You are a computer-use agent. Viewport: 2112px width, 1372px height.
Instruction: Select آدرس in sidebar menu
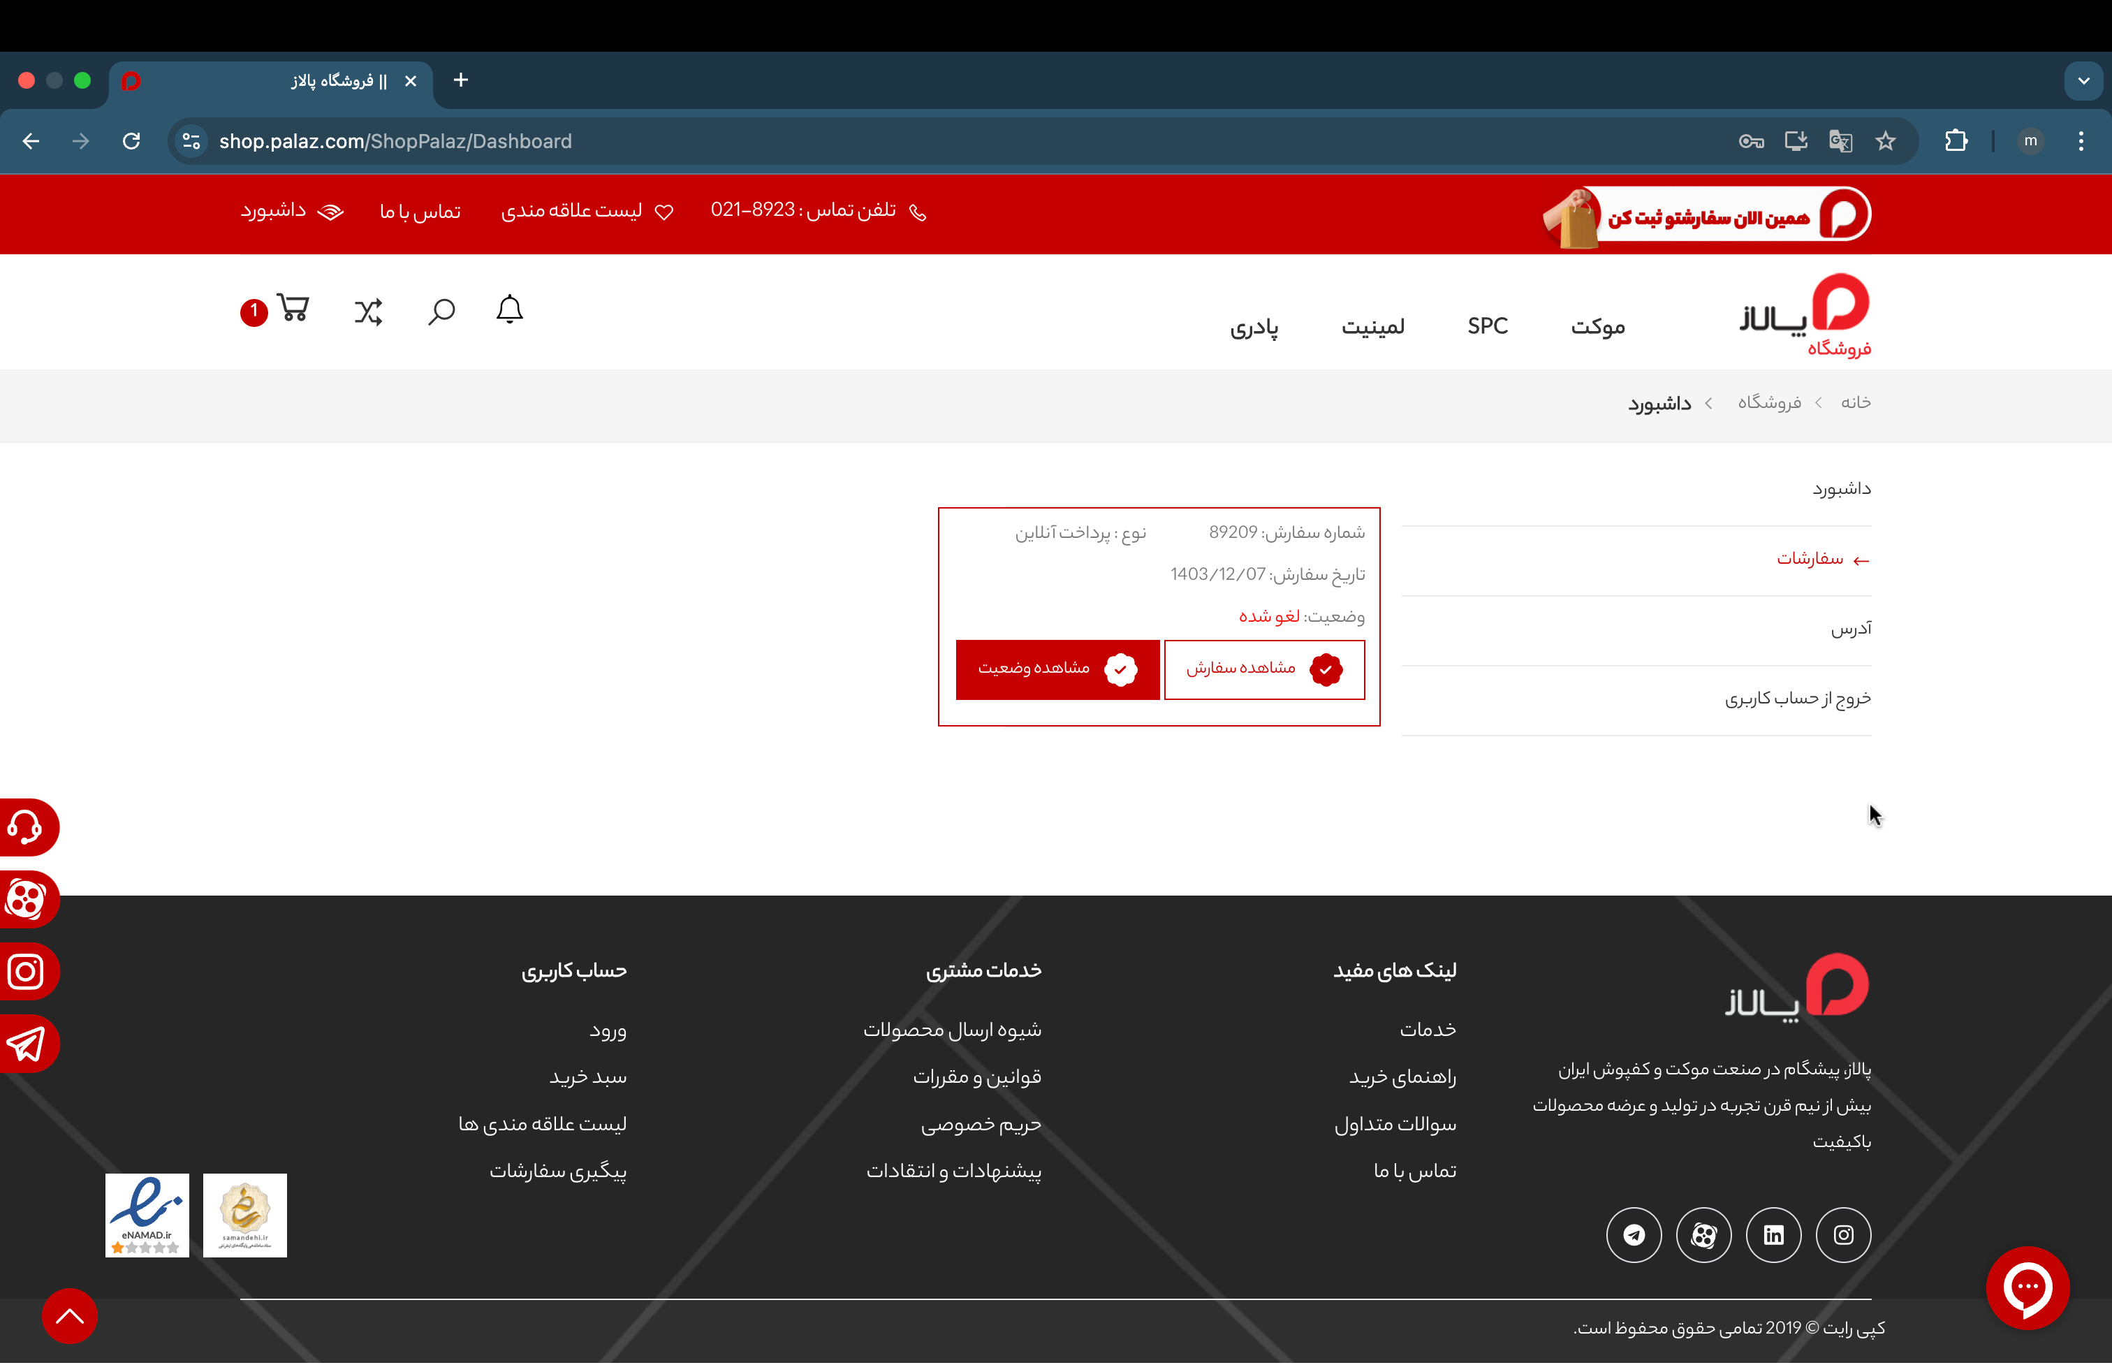tap(1851, 628)
